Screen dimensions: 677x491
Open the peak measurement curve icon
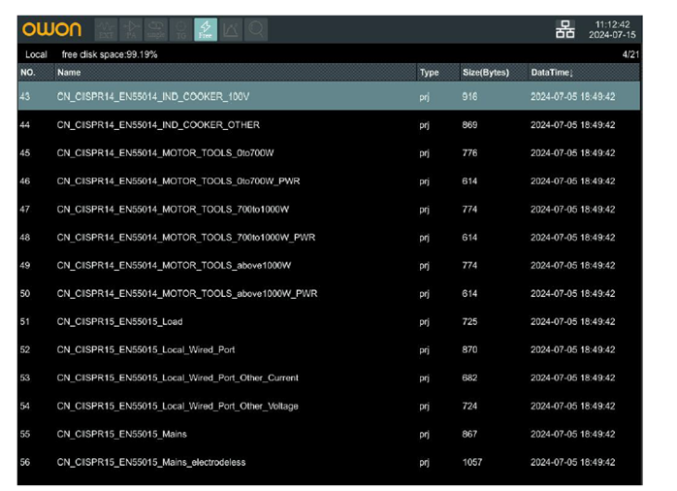point(231,30)
